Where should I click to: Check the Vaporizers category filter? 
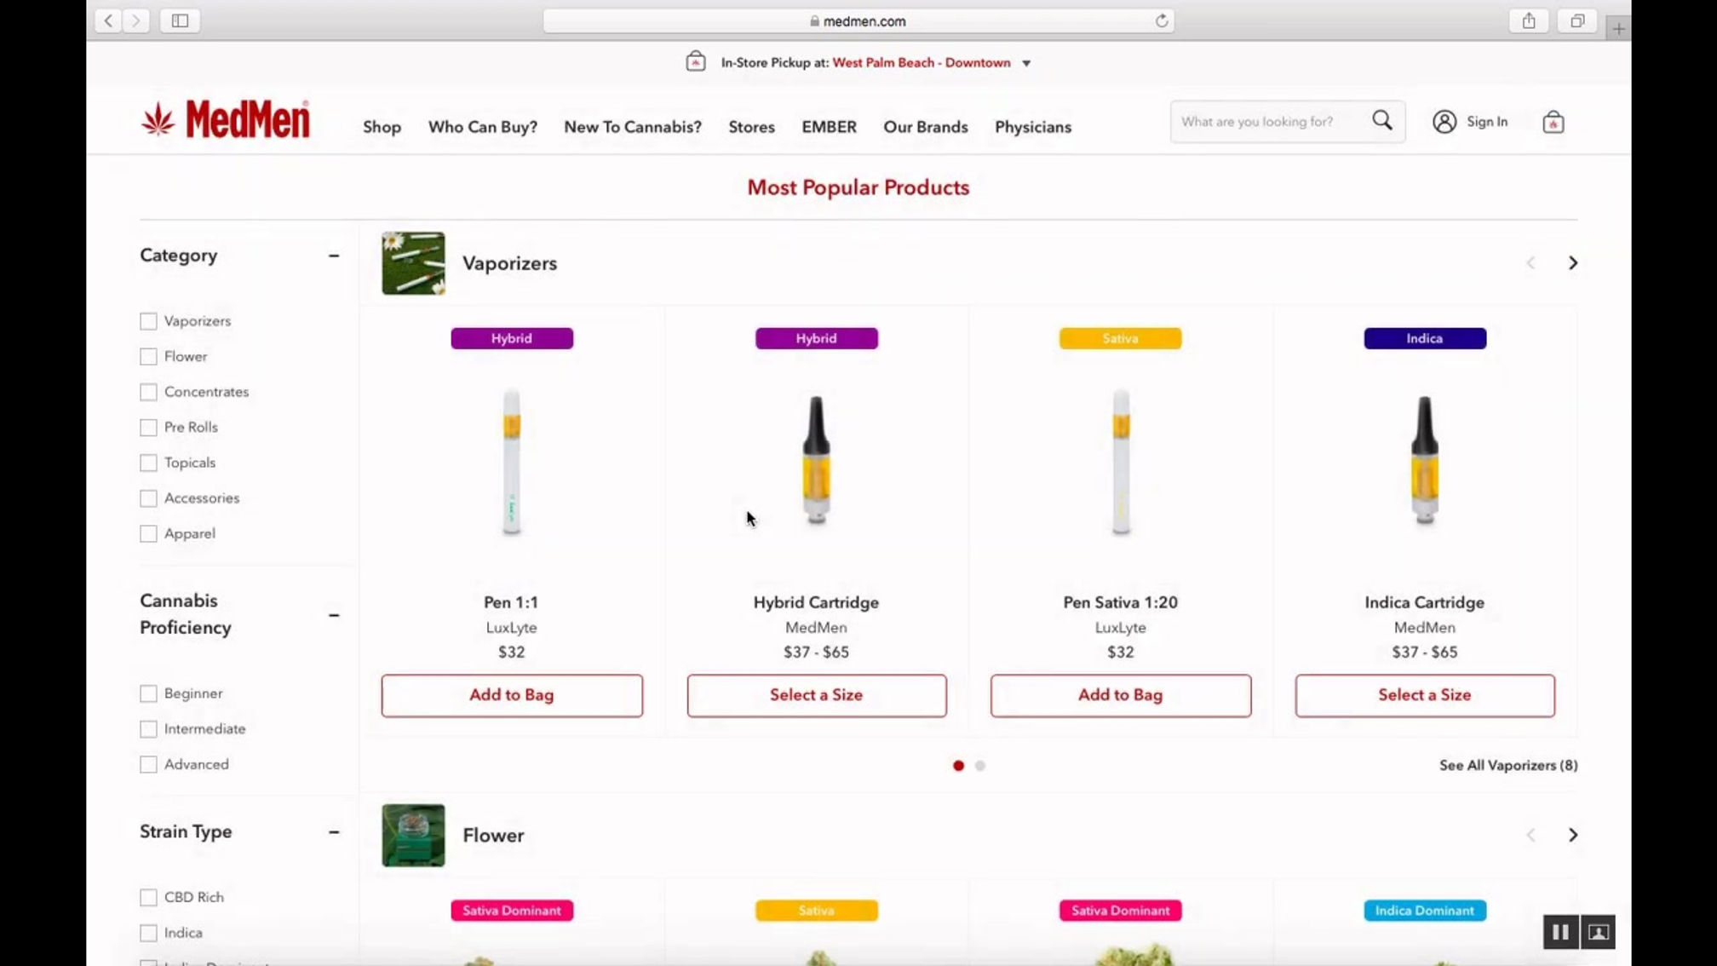click(148, 321)
